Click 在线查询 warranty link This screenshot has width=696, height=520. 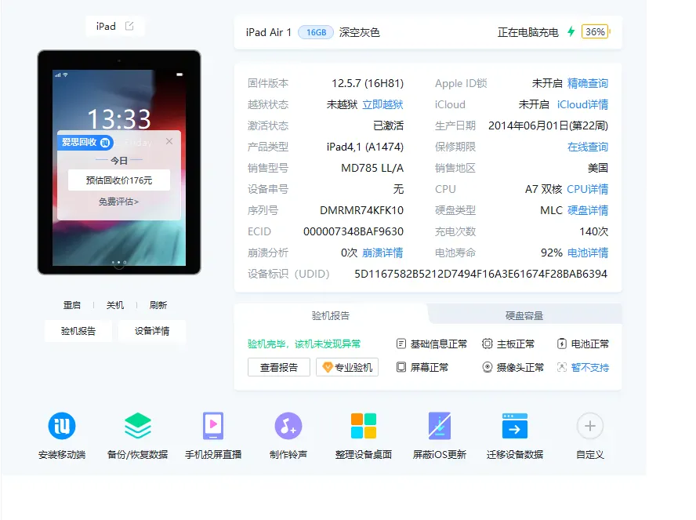pyautogui.click(x=588, y=147)
